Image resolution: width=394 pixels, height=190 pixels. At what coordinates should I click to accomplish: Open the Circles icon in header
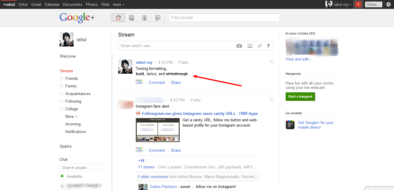158,18
